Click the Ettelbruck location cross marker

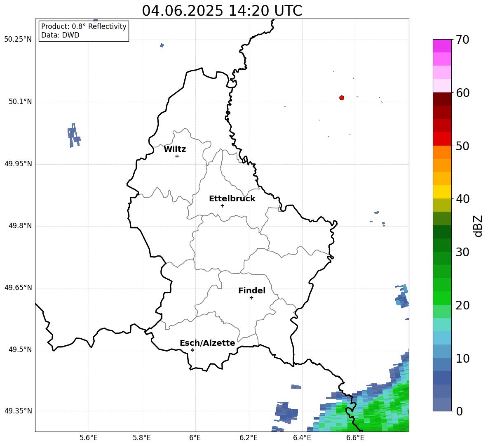[x=222, y=205]
